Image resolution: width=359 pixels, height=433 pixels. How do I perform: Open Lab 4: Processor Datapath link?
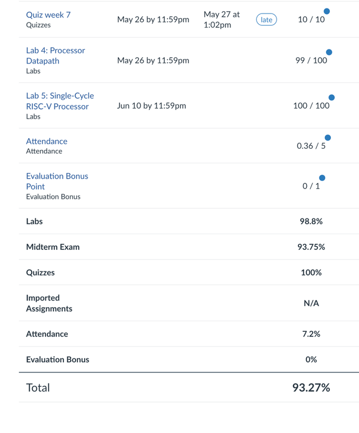(x=56, y=55)
